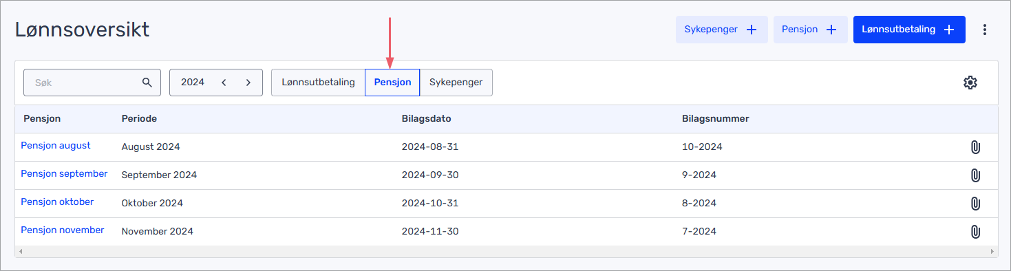1011x271 pixels.
Task: Open attachment for Pensjon oktober row
Action: [x=975, y=204]
